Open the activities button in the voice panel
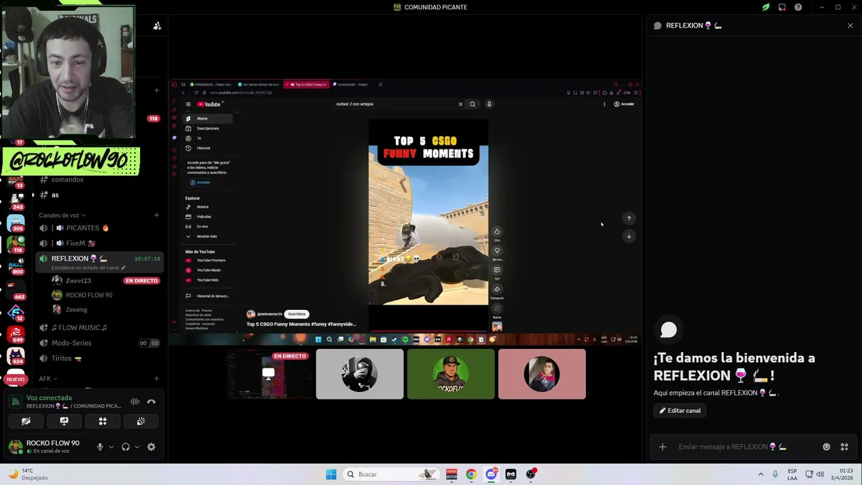This screenshot has height=485, width=862. coord(102,421)
